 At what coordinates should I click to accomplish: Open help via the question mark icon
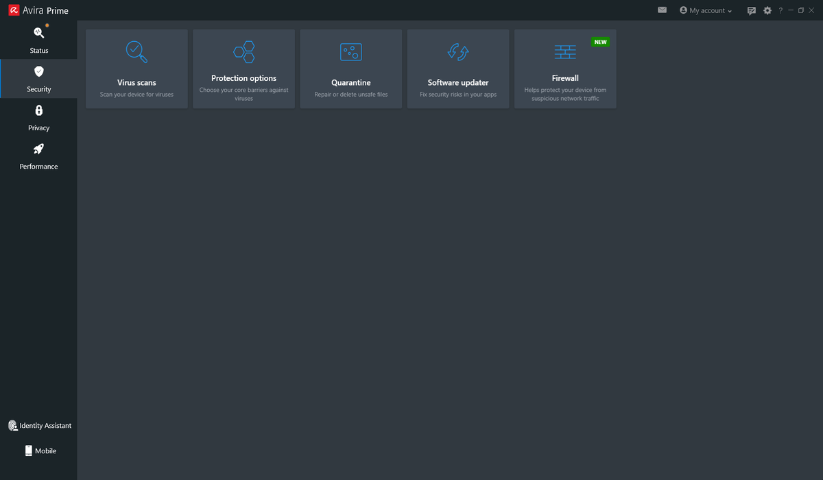[780, 10]
